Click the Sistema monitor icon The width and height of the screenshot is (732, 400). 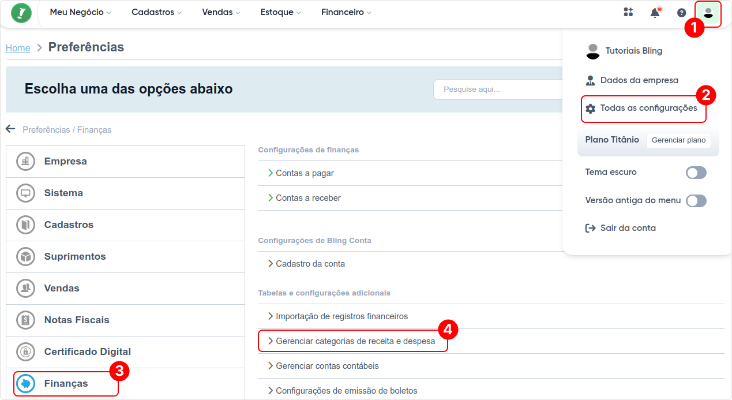pos(25,193)
